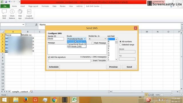Select Promotional Route (1) option
This screenshot has width=183, height=103.
pos(77,42)
